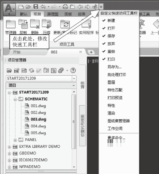Select 更多命令... in quick access menu
Image resolution: width=159 pixels, height=174 pixels.
tap(116, 138)
